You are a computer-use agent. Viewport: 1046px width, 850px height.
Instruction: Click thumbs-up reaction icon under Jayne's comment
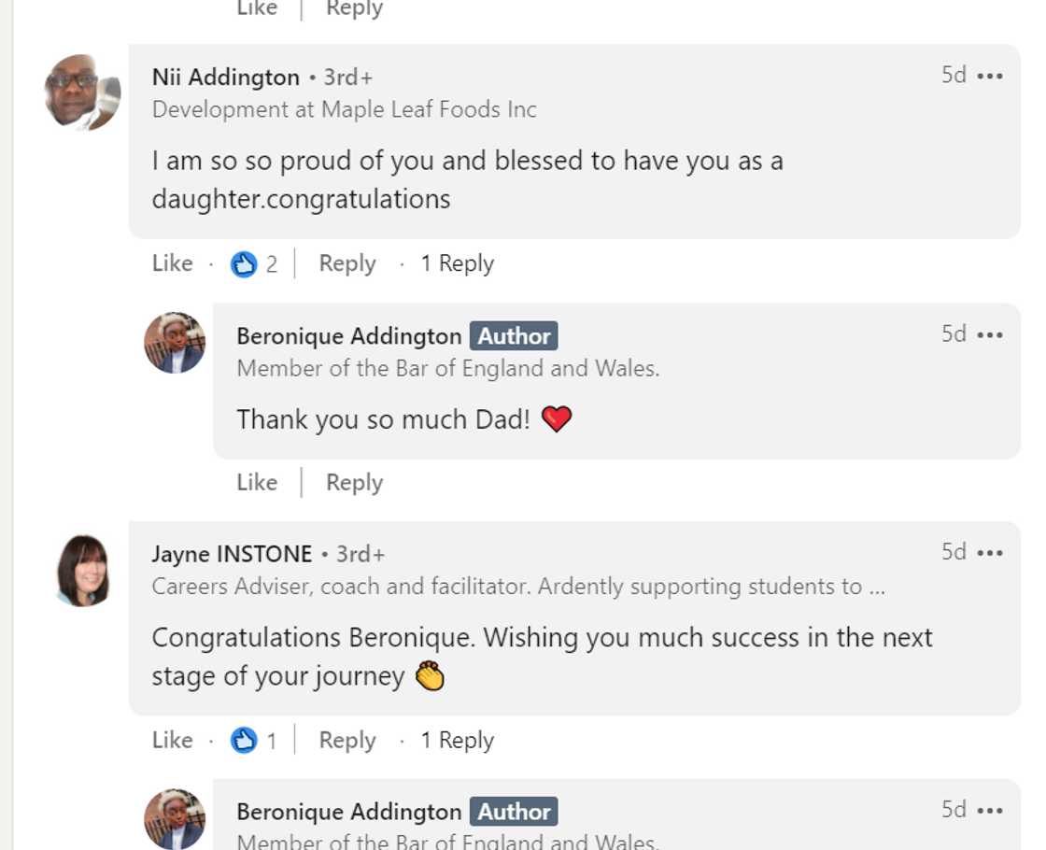point(243,740)
